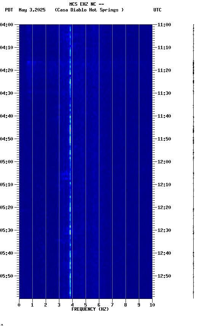Click the 'PDT' timezone label
The image size is (210, 329).
tap(9, 10)
